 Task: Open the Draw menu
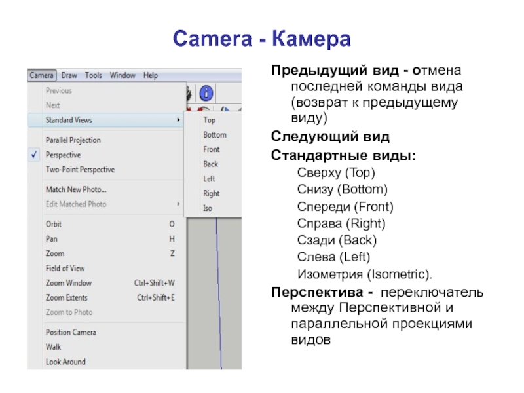pos(69,75)
